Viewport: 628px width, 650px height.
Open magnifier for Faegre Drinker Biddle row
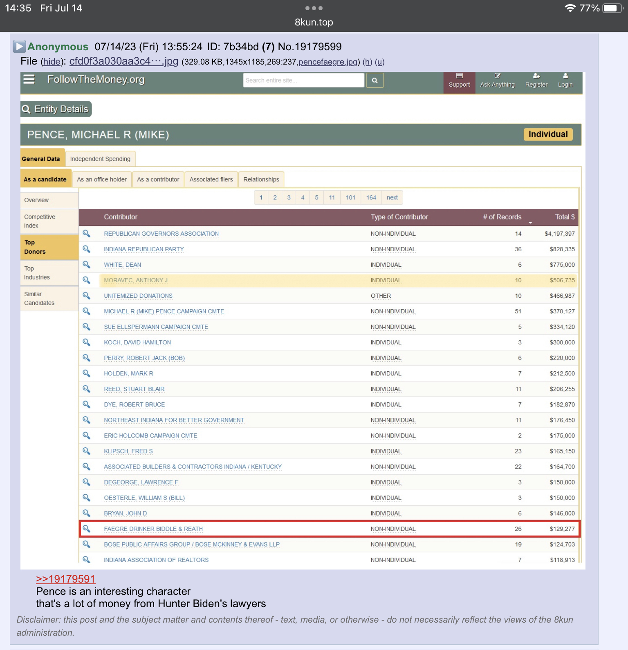[x=86, y=528]
